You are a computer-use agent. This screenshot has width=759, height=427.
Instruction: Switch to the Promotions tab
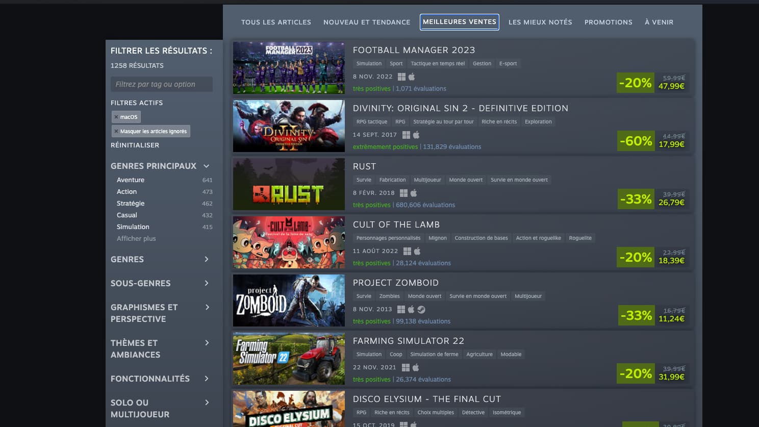[x=609, y=22]
